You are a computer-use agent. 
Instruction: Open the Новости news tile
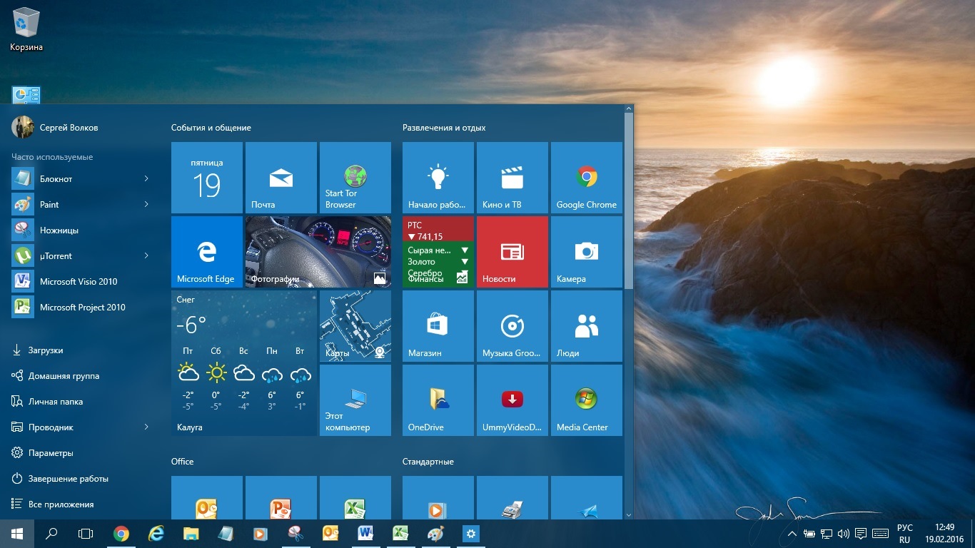pos(512,252)
